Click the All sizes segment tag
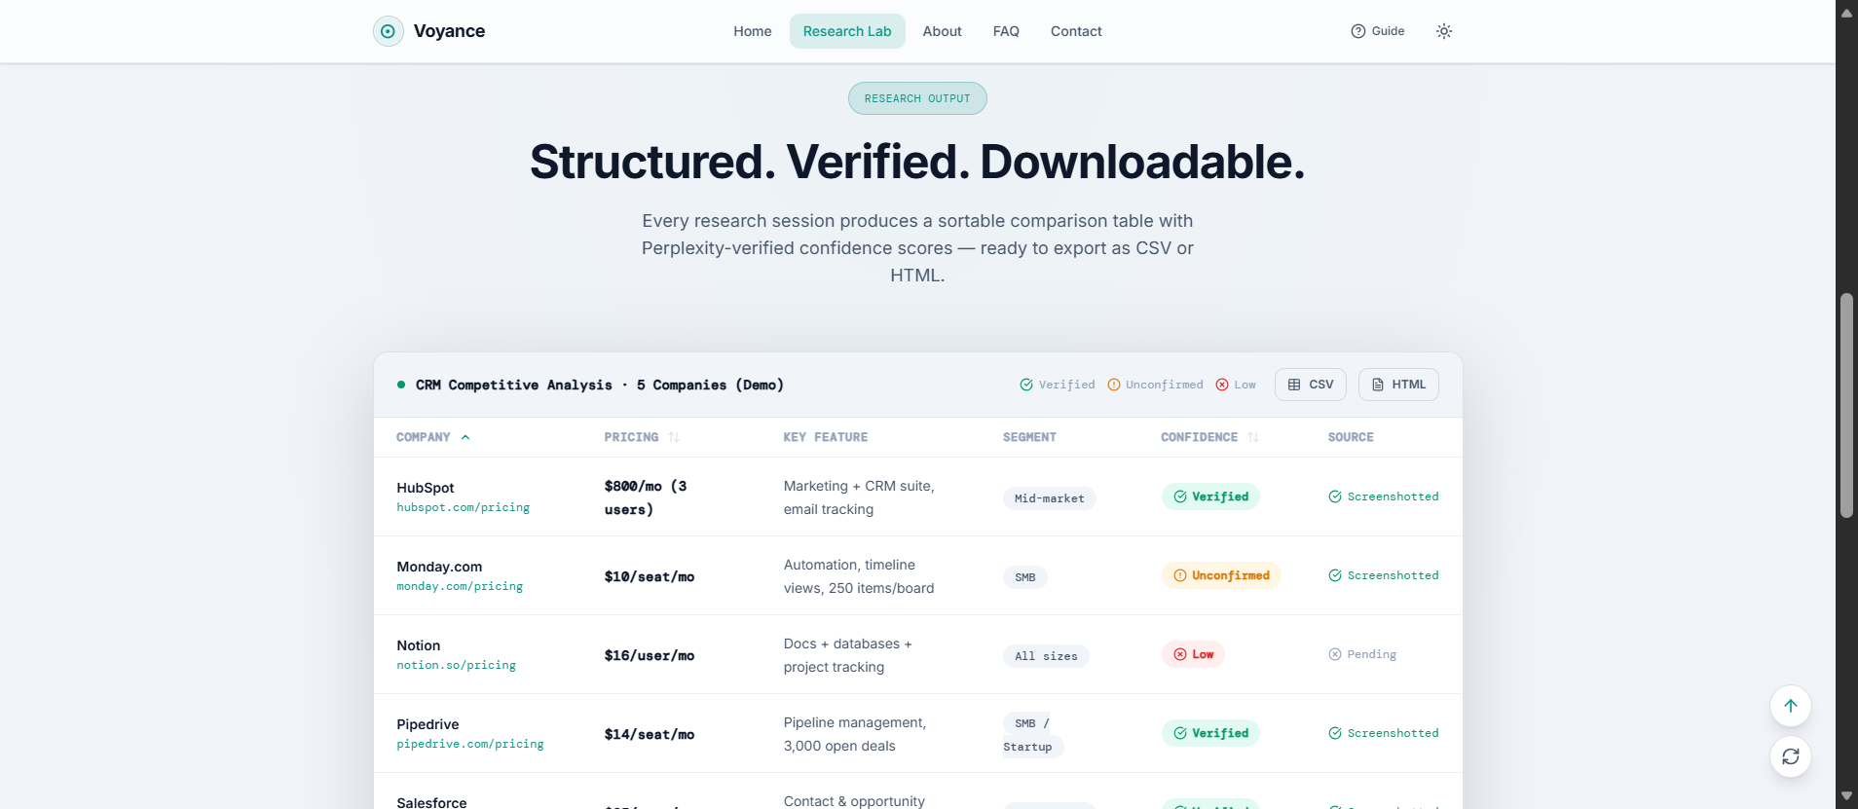This screenshot has width=1858, height=809. point(1046,656)
